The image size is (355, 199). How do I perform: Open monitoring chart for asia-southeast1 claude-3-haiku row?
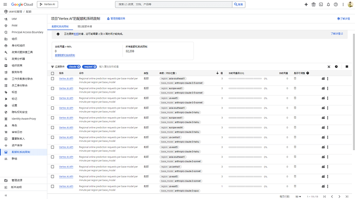coord(323,108)
